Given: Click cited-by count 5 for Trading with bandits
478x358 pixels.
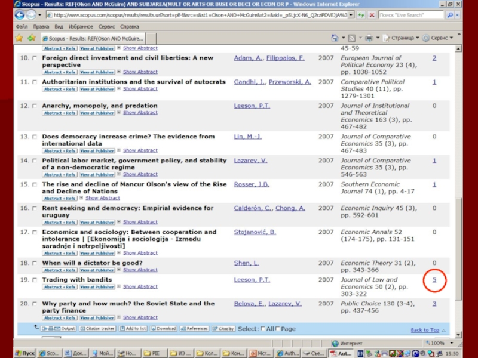Looking at the screenshot, I should click(x=434, y=280).
